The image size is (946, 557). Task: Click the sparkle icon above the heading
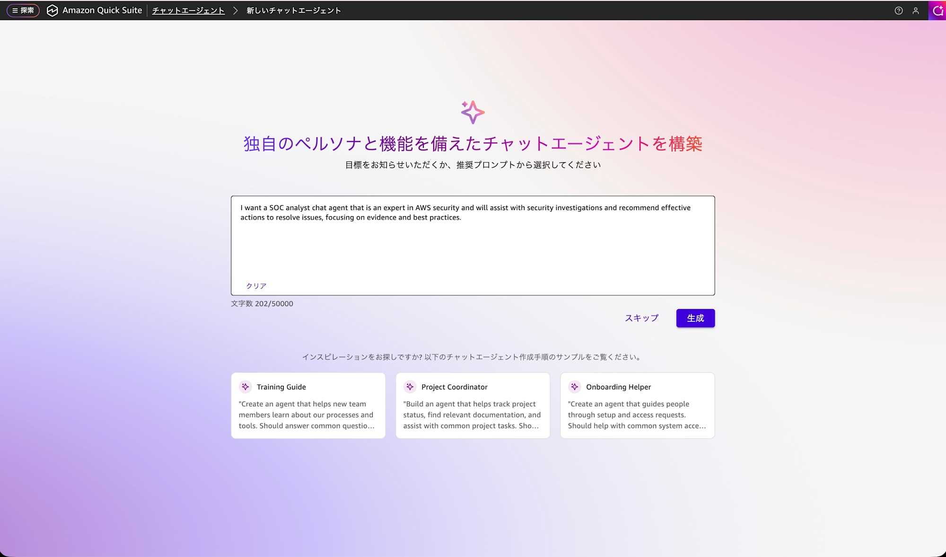point(473,112)
